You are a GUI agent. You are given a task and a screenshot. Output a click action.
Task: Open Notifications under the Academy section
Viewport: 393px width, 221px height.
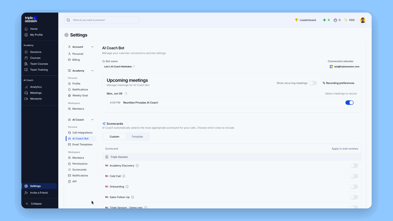point(80,89)
